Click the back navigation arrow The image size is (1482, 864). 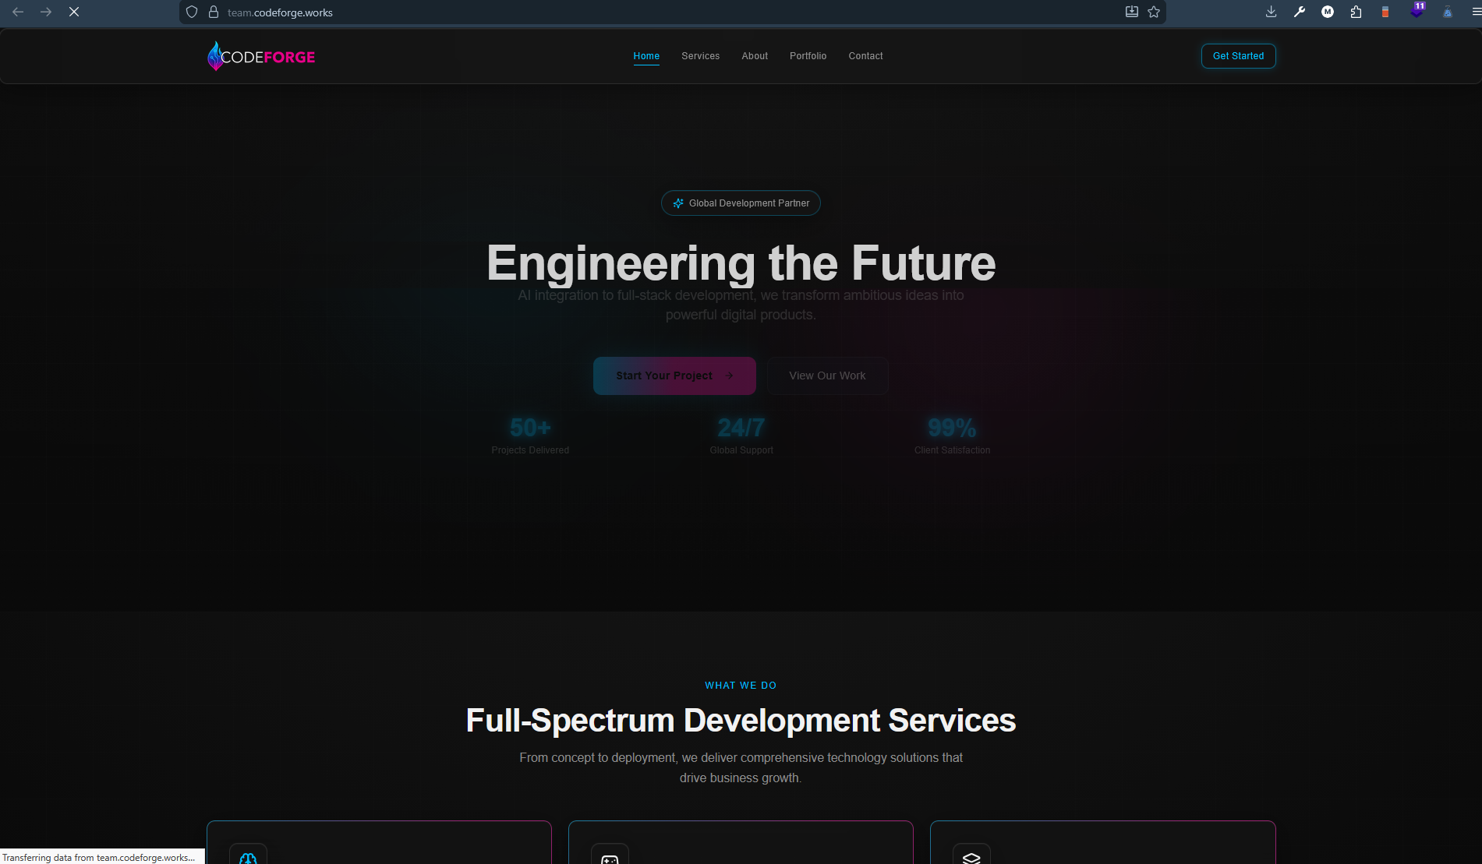click(x=17, y=12)
